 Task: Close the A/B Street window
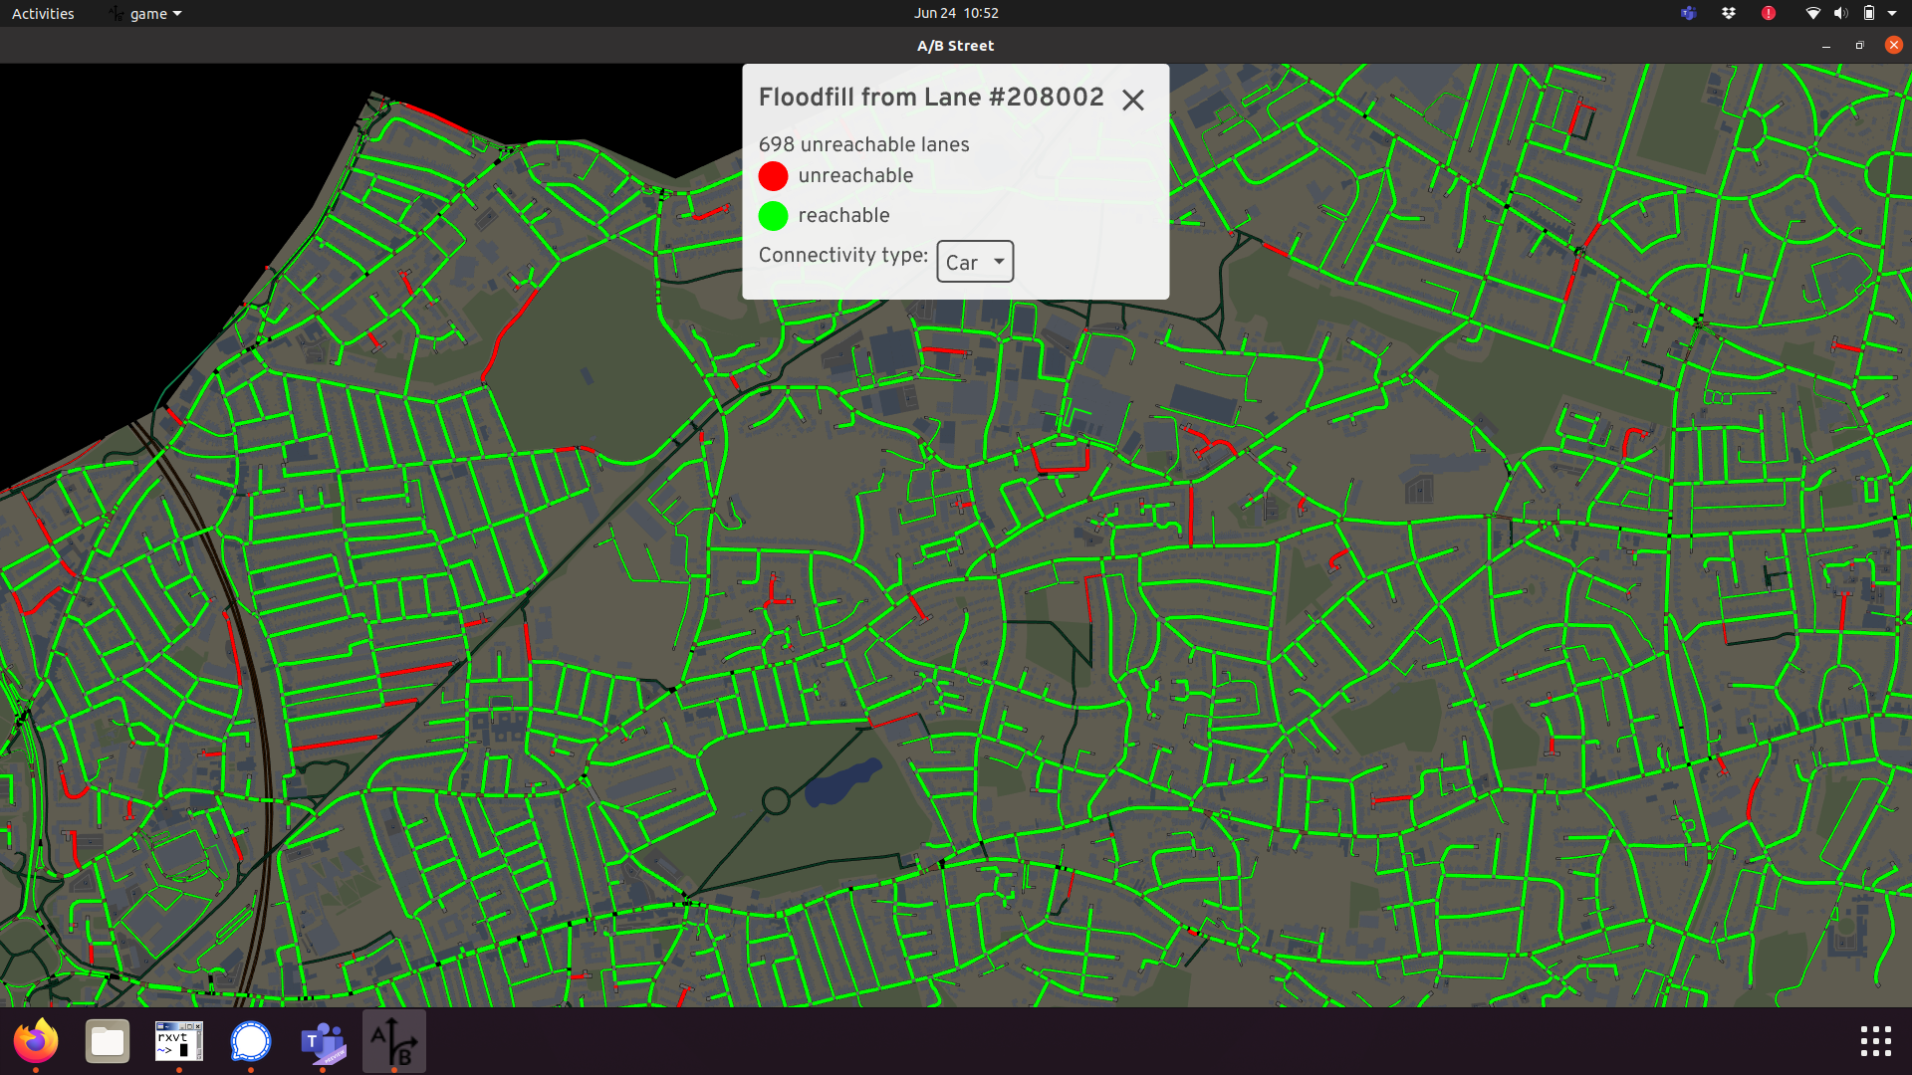click(x=1894, y=45)
